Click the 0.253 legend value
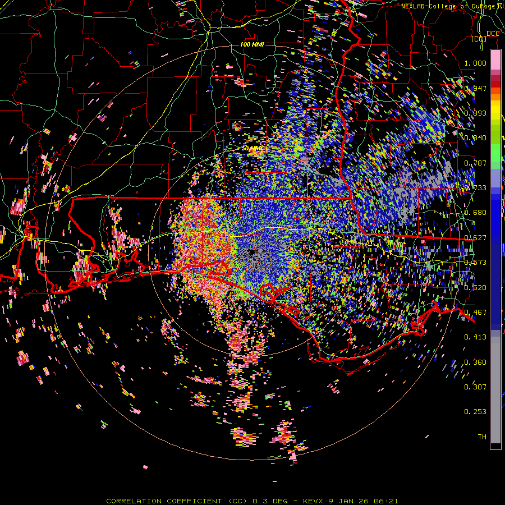Screen dimensions: 505x505 pyautogui.click(x=475, y=412)
